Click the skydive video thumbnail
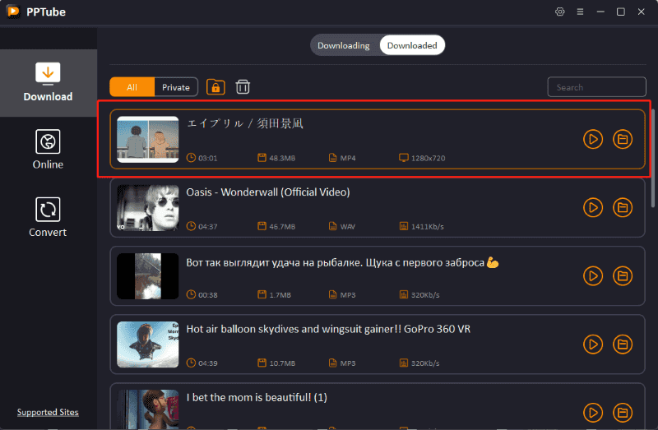This screenshot has height=430, width=658. point(148,344)
